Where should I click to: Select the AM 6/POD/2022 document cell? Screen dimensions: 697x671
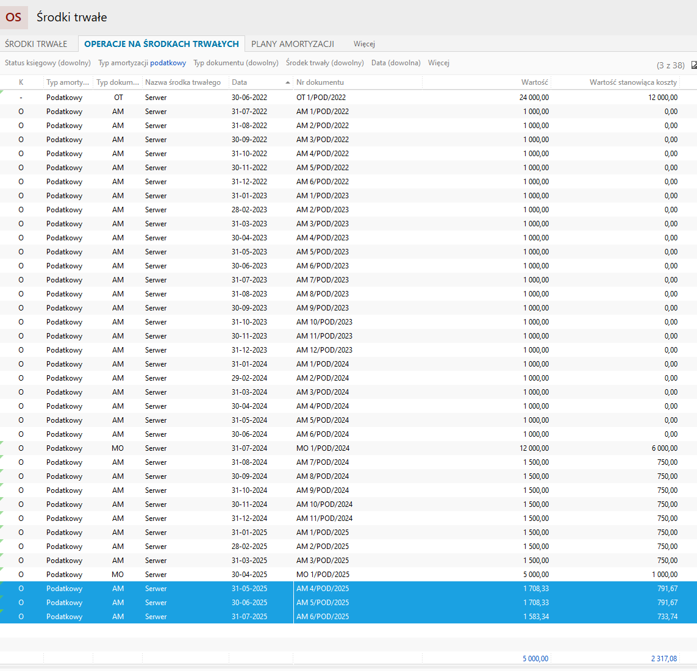(x=322, y=181)
